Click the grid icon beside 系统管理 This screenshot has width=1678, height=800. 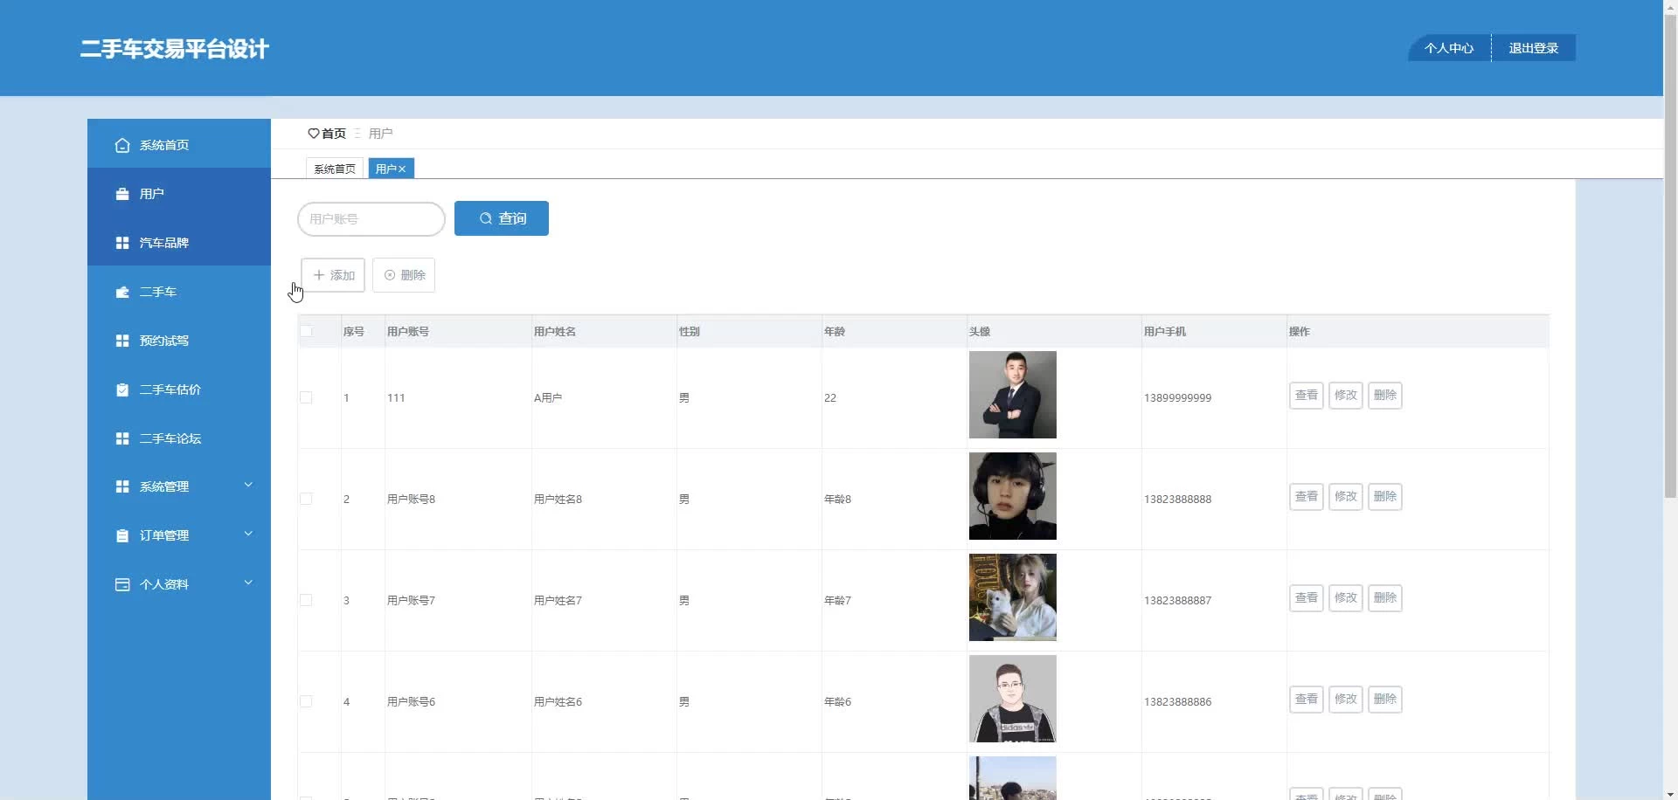pyautogui.click(x=122, y=486)
